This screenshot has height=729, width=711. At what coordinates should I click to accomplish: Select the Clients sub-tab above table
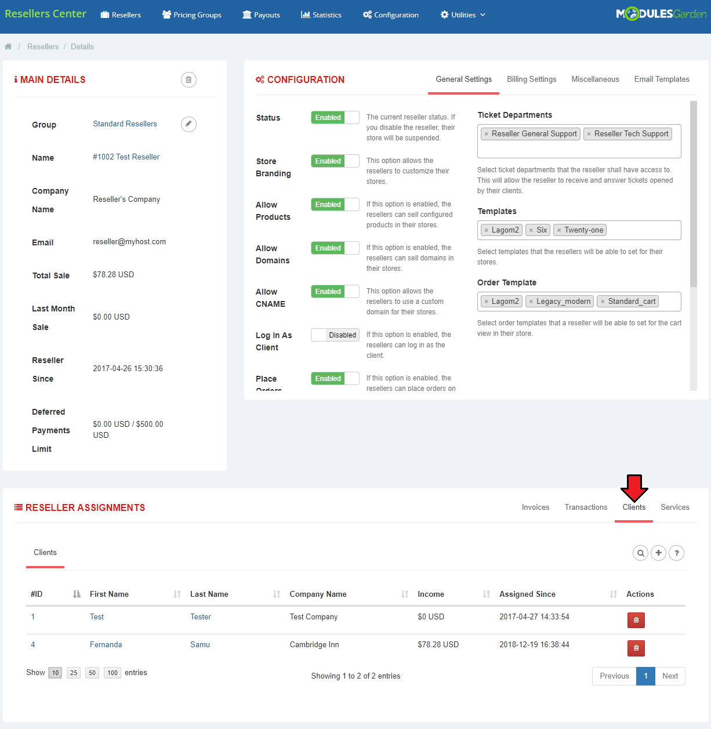pos(45,553)
